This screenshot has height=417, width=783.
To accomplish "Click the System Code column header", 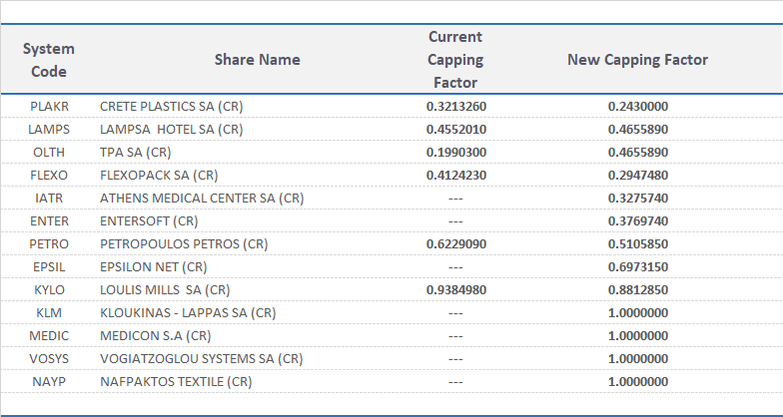I will tap(49, 60).
